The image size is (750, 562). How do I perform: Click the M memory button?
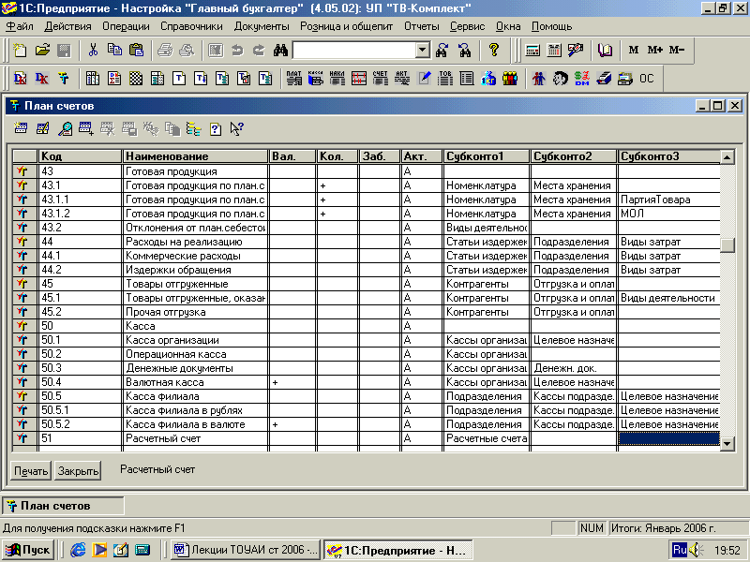click(634, 50)
